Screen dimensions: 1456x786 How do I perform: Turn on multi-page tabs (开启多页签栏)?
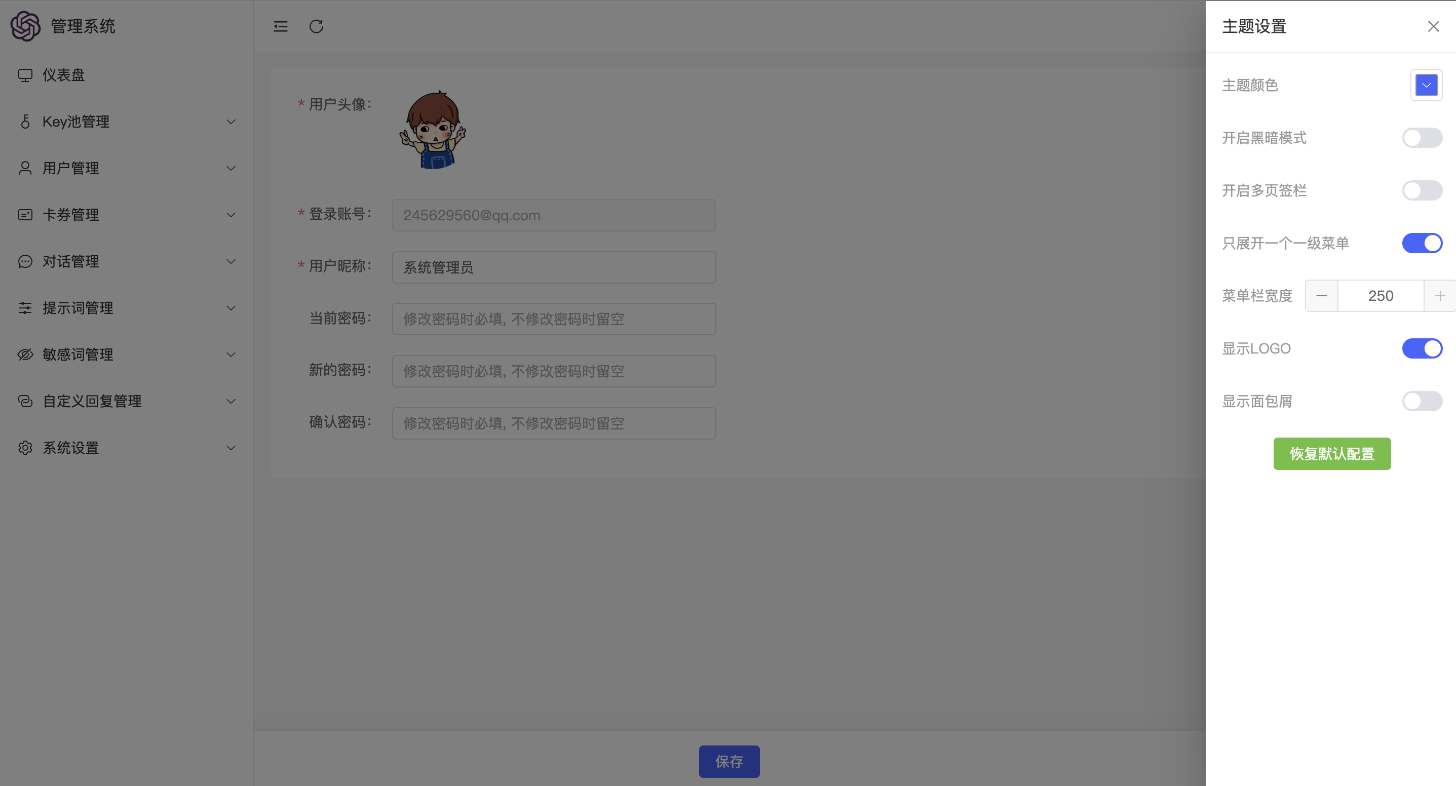click(1422, 190)
